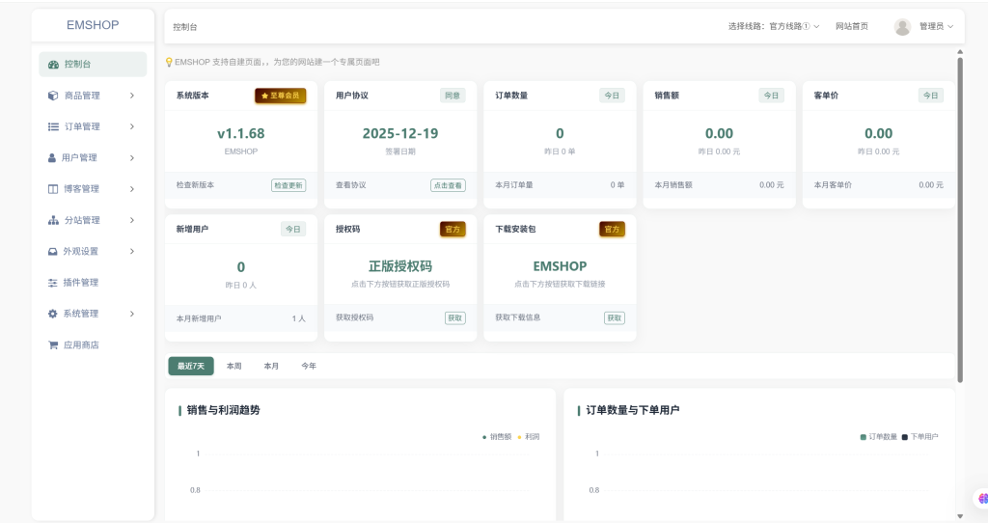
Task: Click the cart icon beside 应用商店
Action: [54, 345]
